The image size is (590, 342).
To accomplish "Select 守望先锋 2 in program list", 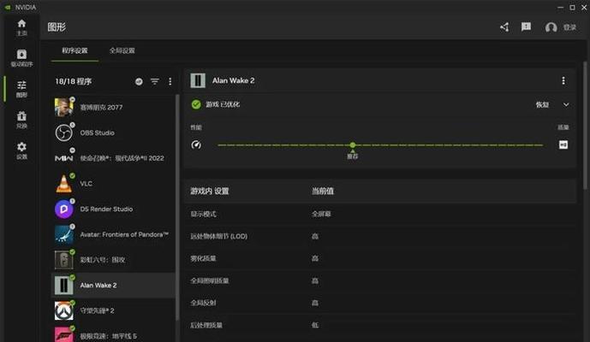I will coord(113,311).
